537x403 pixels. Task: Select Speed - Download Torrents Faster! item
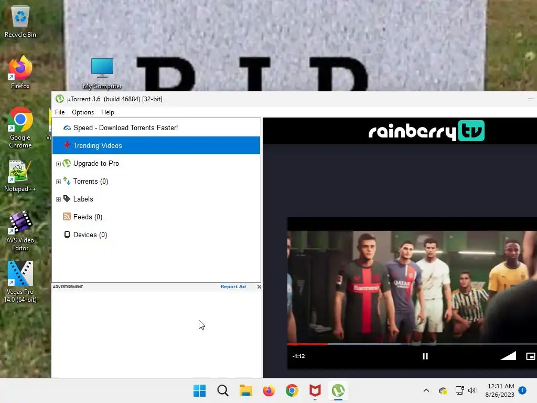tap(156, 128)
